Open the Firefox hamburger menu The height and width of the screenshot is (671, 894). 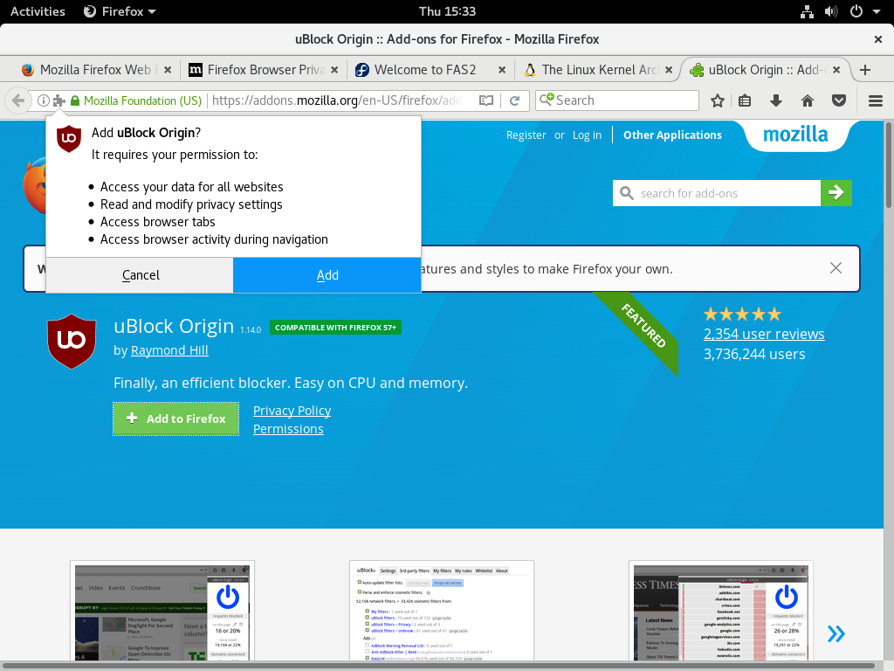[876, 101]
